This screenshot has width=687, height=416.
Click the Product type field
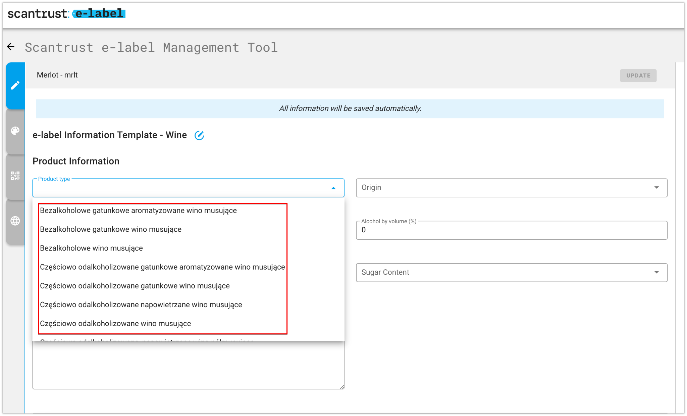coord(188,188)
